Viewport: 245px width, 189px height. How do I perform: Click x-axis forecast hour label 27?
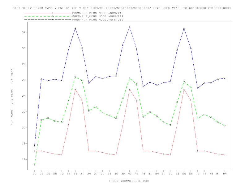point(96,174)
